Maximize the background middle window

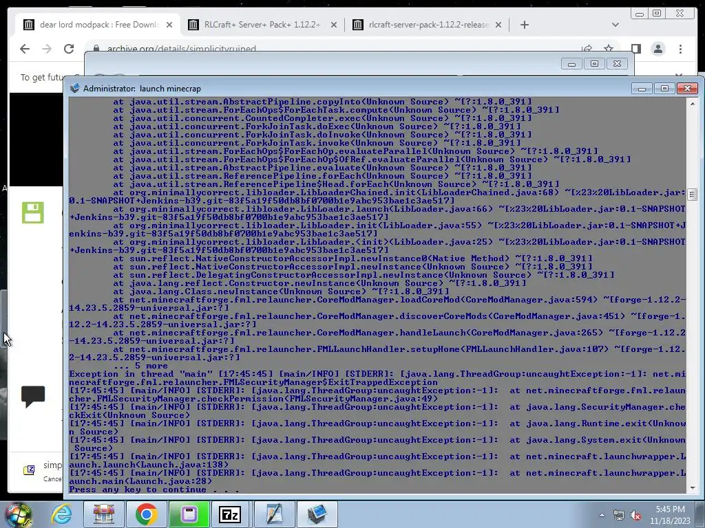[x=594, y=64]
